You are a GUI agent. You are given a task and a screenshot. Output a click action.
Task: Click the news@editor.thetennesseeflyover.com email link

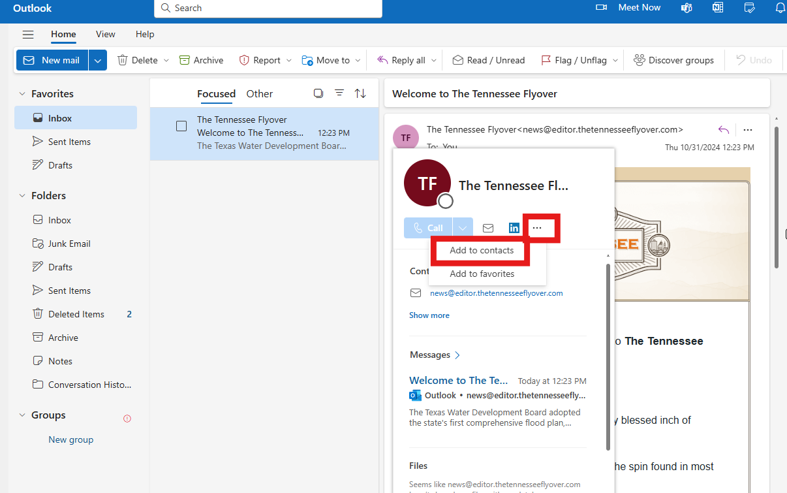point(496,293)
